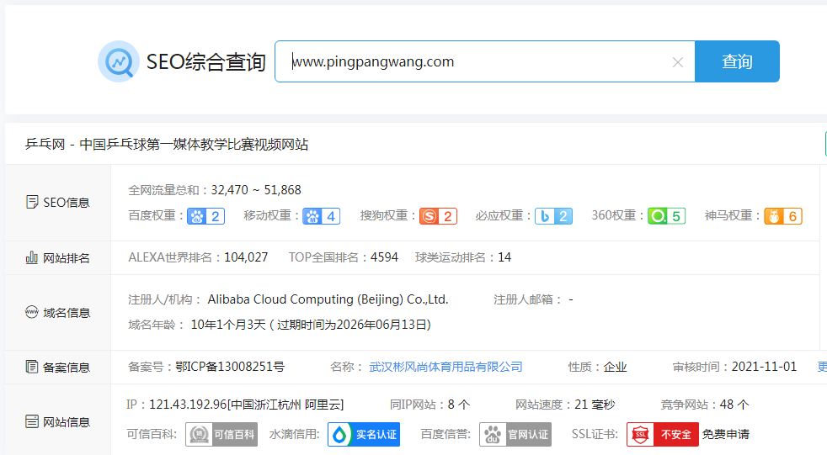Viewport: 827px width, 455px height.
Task: Click the 网站排名 bar chart icon
Action: pyautogui.click(x=32, y=257)
